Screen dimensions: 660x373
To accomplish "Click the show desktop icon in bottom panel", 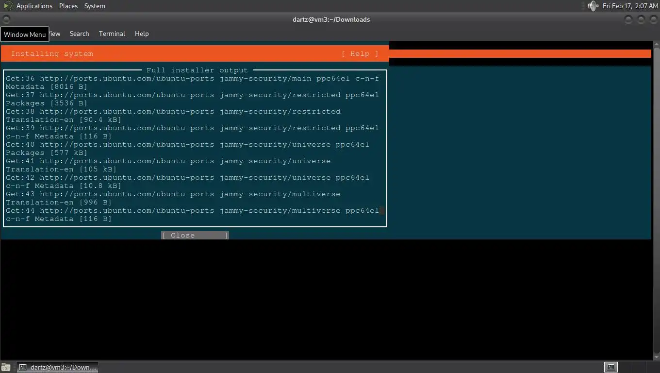I will (x=6, y=367).
